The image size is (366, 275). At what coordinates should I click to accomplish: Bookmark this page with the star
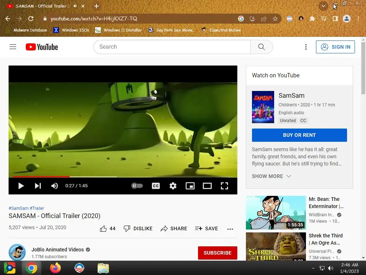[275, 19]
